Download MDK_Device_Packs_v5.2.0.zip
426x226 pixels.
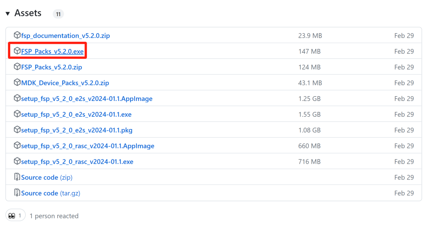tap(65, 83)
